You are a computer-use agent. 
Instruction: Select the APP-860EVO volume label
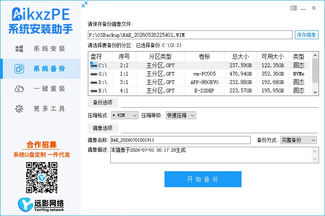[x=204, y=82]
